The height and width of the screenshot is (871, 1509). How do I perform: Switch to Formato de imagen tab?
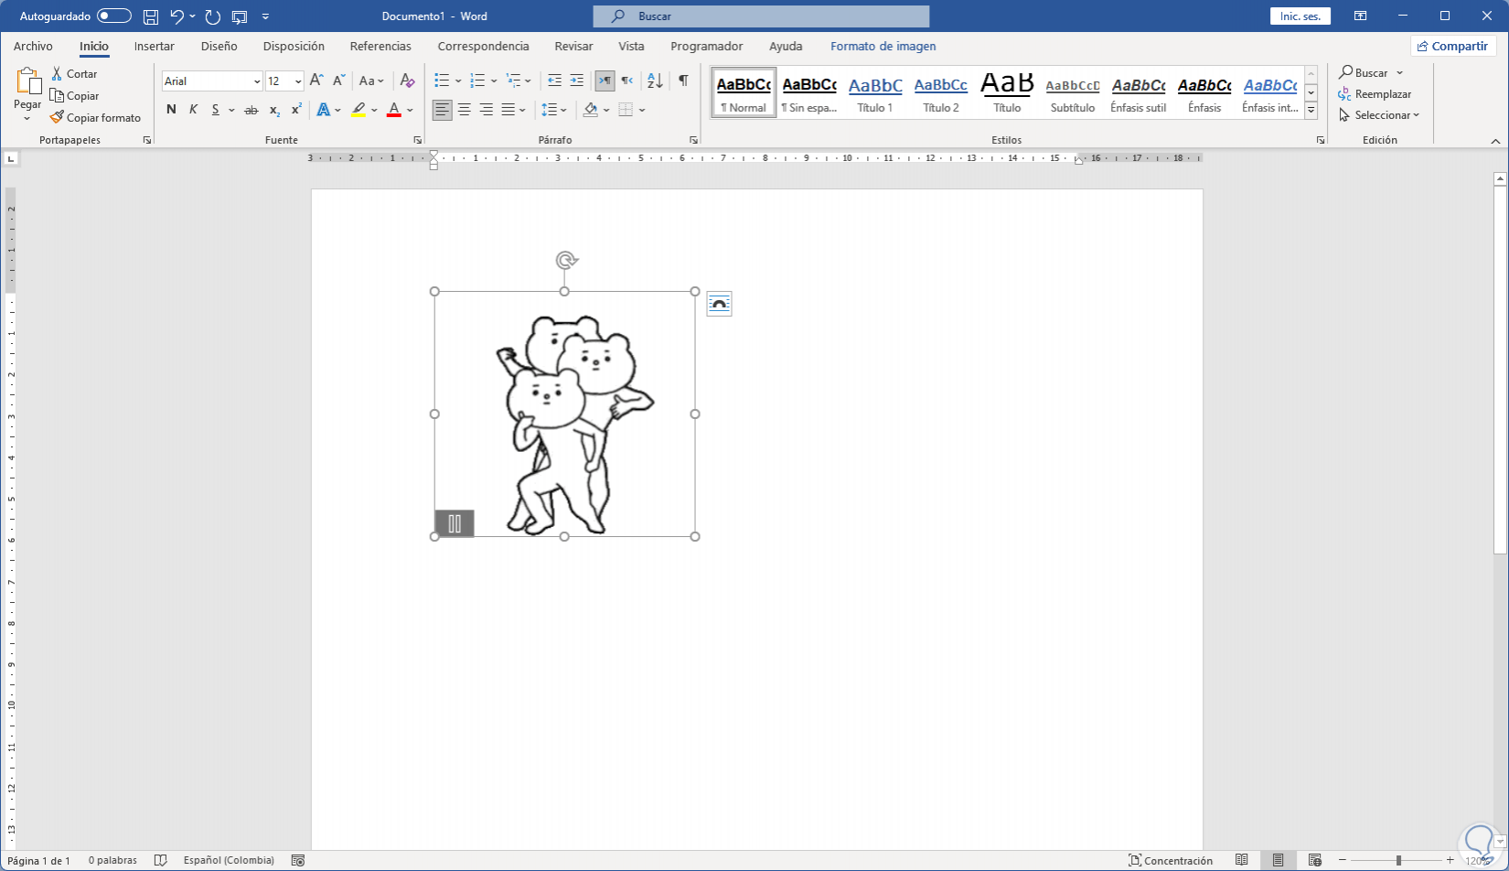coord(883,46)
